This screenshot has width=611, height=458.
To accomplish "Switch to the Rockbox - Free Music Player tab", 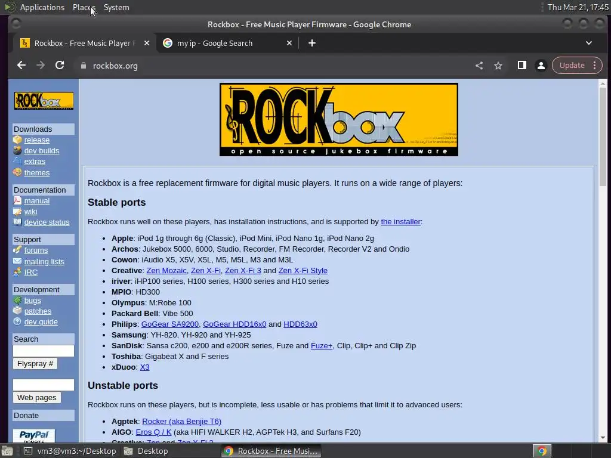I will click(x=85, y=43).
